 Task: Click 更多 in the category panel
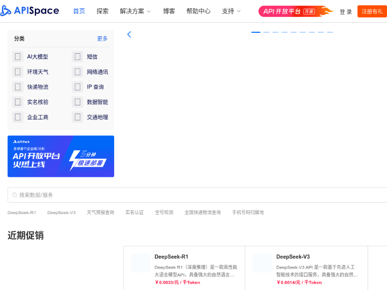coord(103,39)
